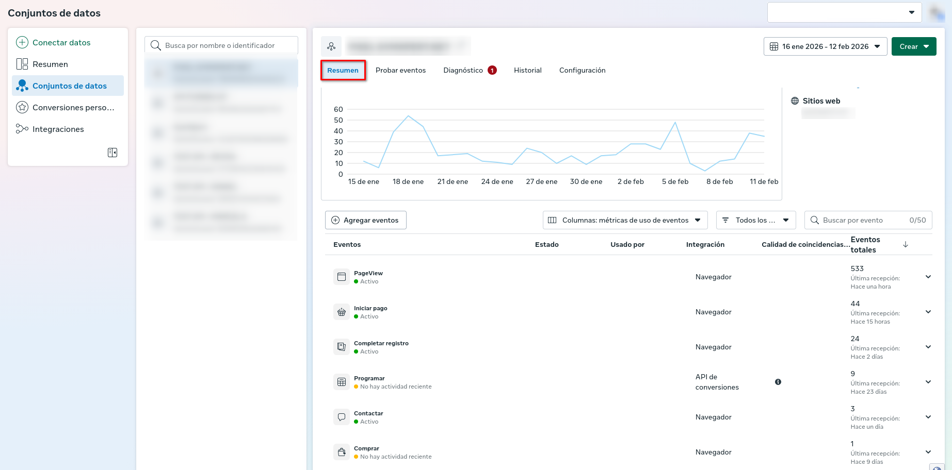The height and width of the screenshot is (470, 952).
Task: Select Conectar datos in the sidebar
Action: click(x=61, y=43)
